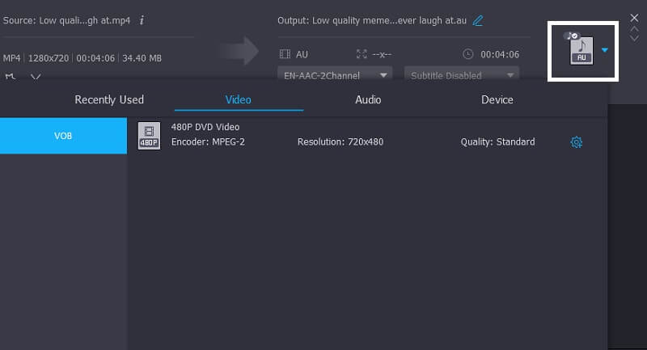Select the Video tab
Viewport: 647px width, 350px height.
(238, 99)
